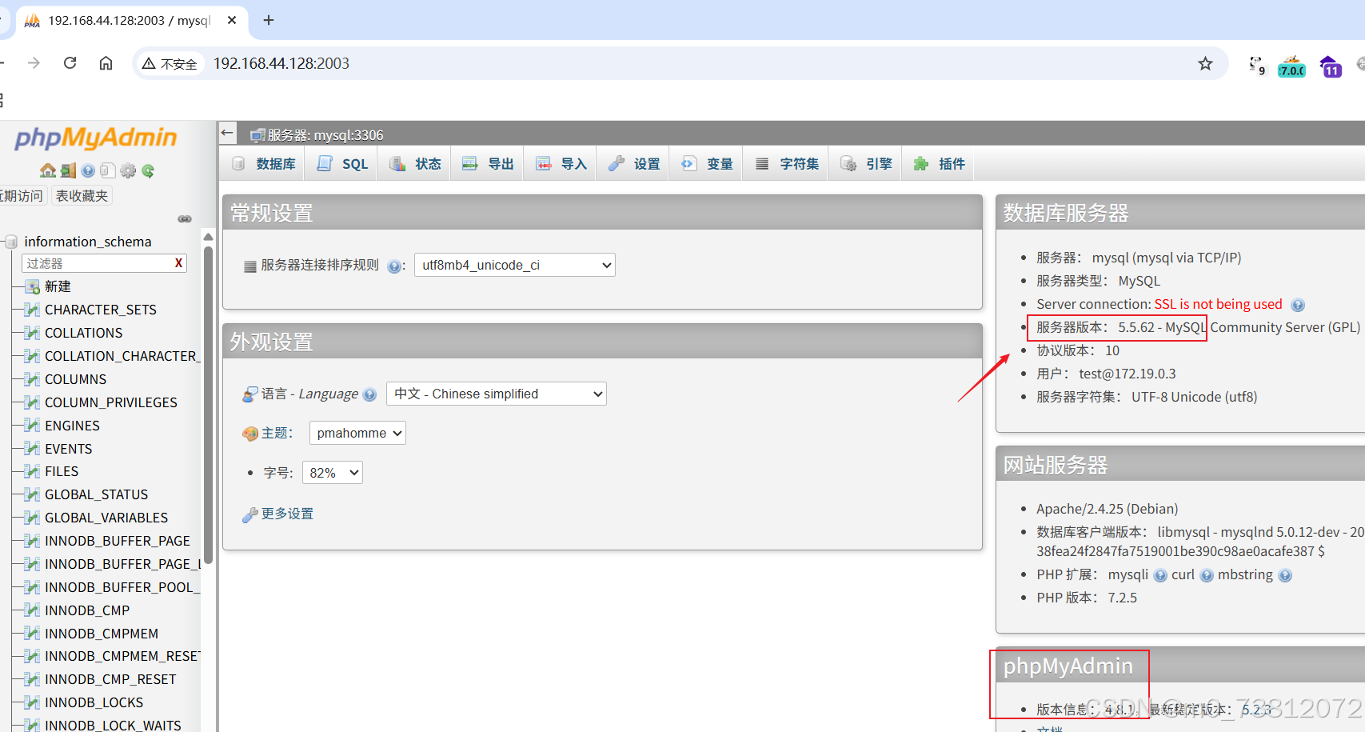Open help for server connection collation
The width and height of the screenshot is (1365, 732).
point(394,266)
